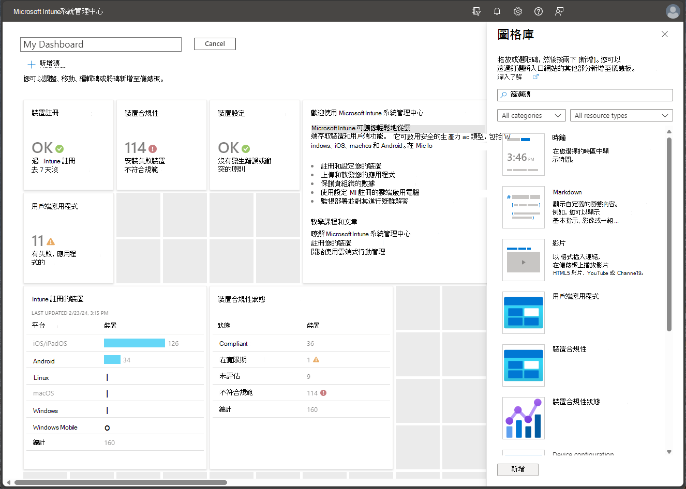The height and width of the screenshot is (489, 686).
Task: Click red error icon on 裝置合規性 tile
Action: (x=153, y=149)
